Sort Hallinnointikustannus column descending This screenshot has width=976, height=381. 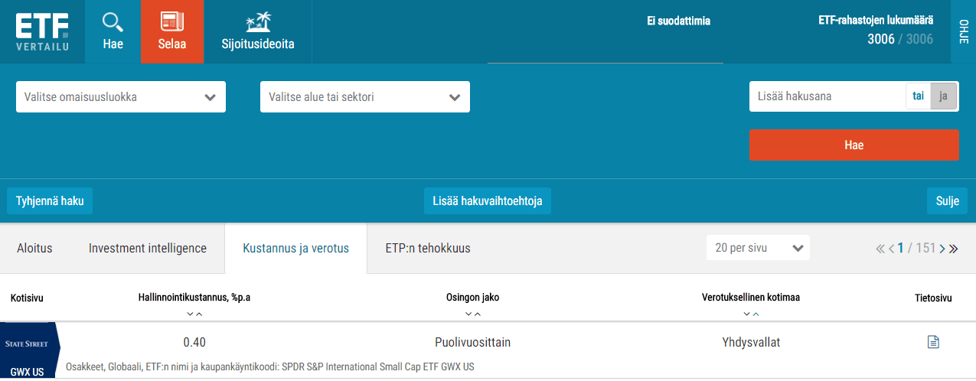click(190, 314)
